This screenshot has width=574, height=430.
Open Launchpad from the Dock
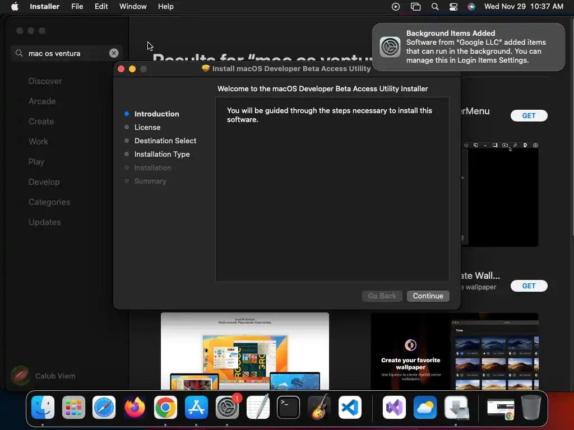73,408
